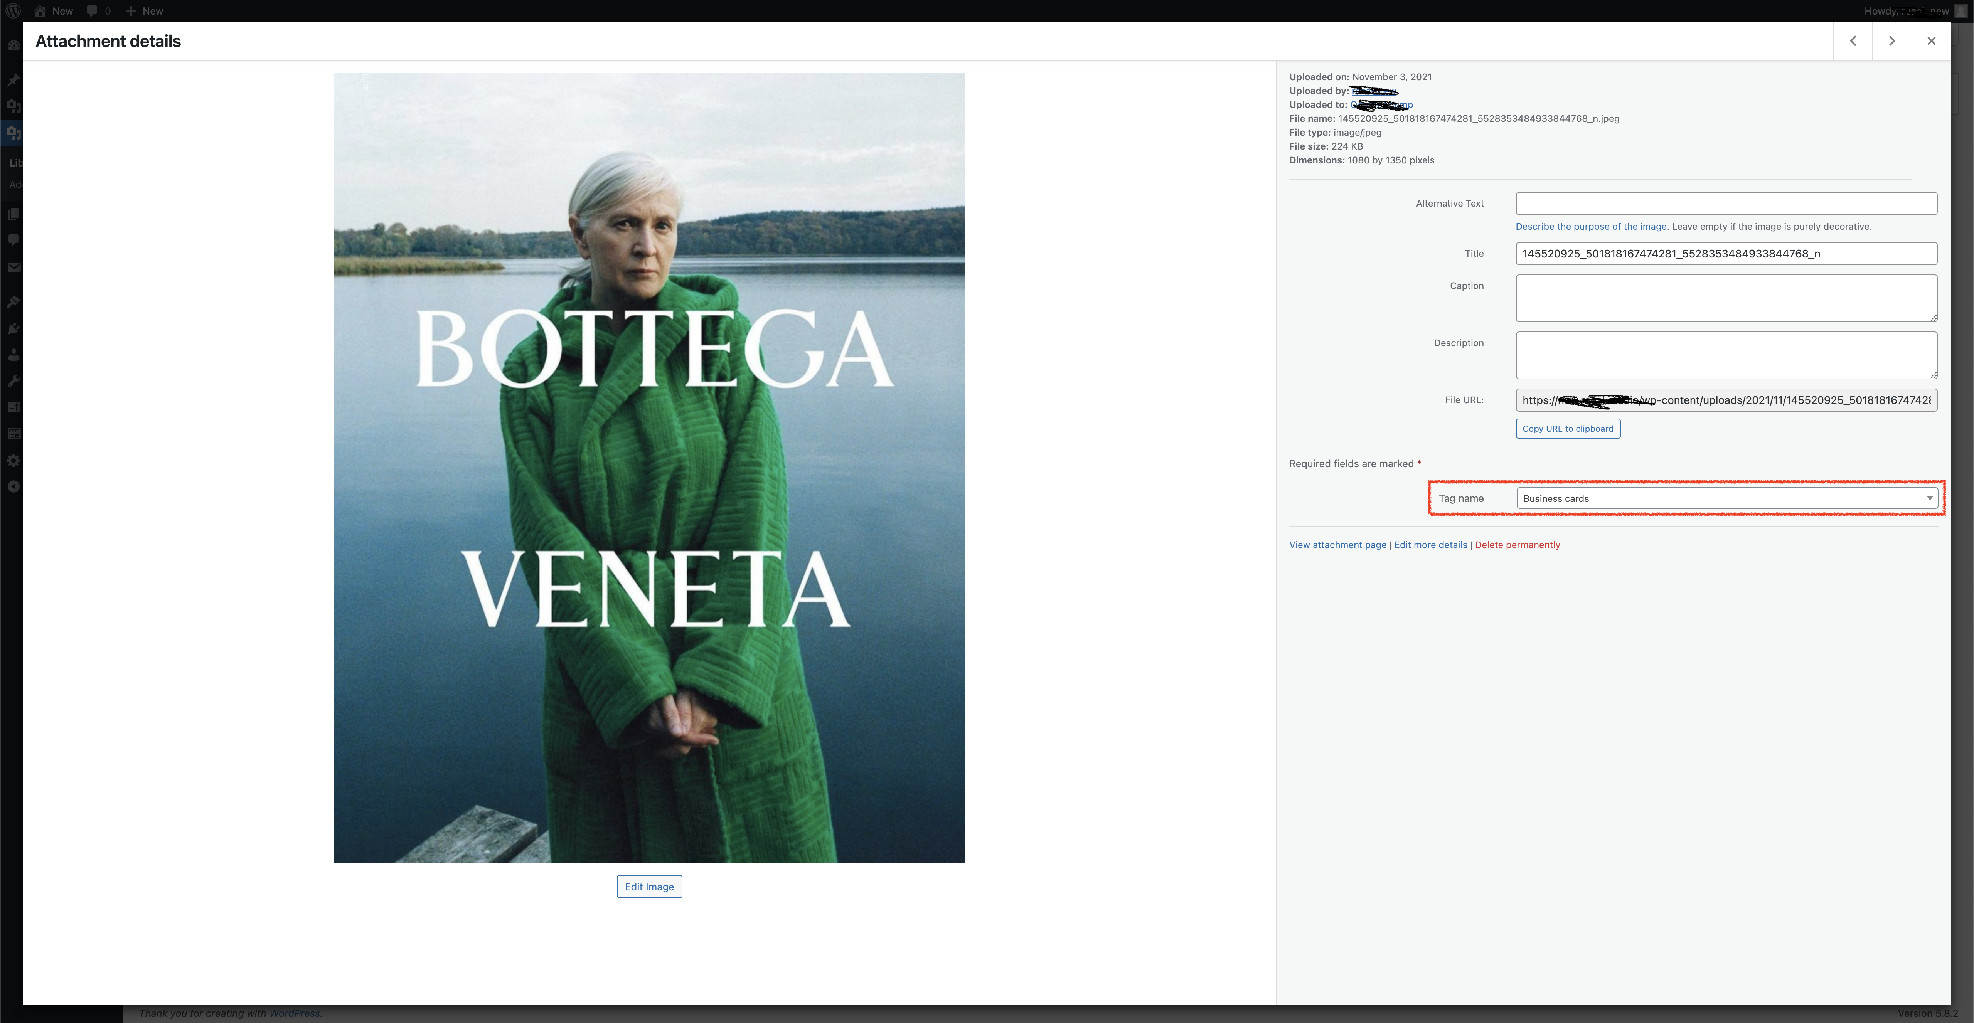Open the highlighted Media icon in sidebar
Image resolution: width=1974 pixels, height=1023 pixels.
click(x=13, y=133)
